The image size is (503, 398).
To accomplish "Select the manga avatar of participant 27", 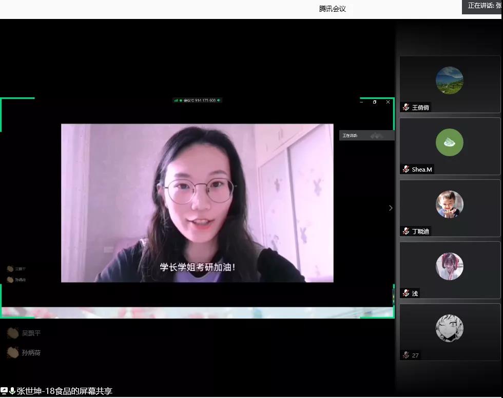I will [x=449, y=328].
